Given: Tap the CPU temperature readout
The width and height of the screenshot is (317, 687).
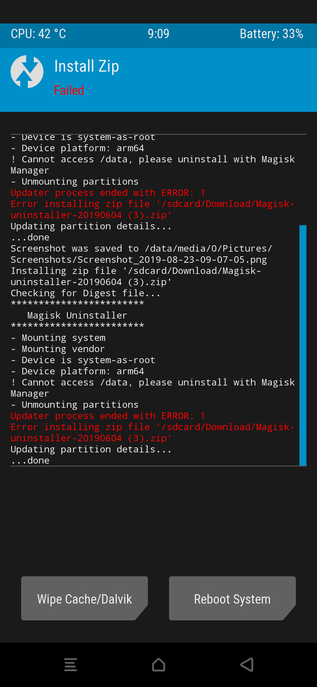Looking at the screenshot, I should click(x=38, y=34).
